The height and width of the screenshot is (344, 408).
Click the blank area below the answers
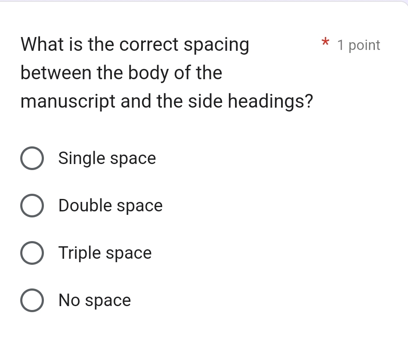[204, 329]
